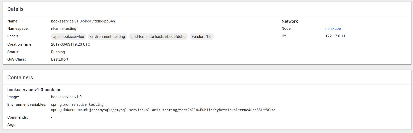This screenshot has width=413, height=133.
Task: Open the minikube node link
Action: [x=333, y=29]
